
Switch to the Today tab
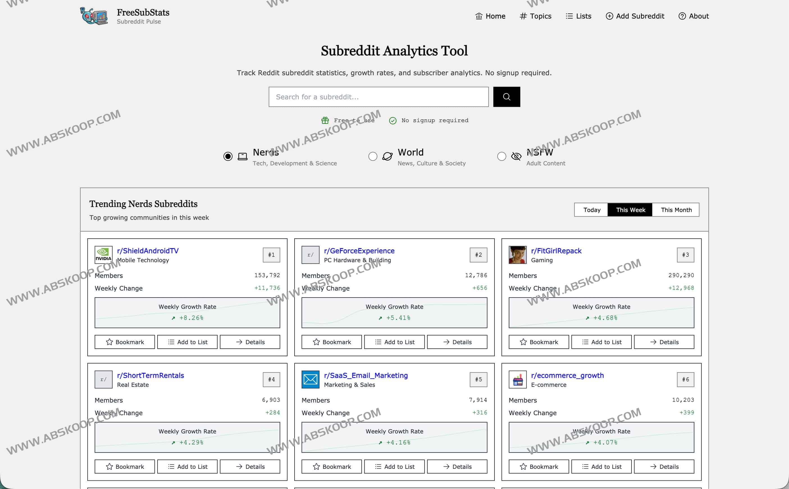[x=591, y=210]
